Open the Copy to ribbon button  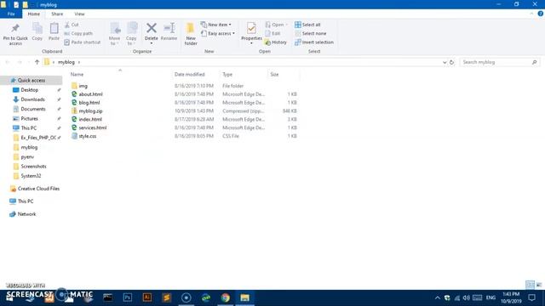click(x=131, y=34)
